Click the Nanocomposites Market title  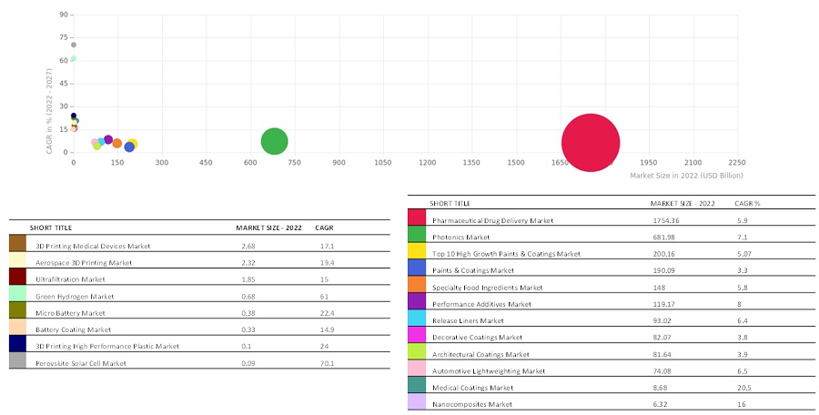pyautogui.click(x=472, y=403)
